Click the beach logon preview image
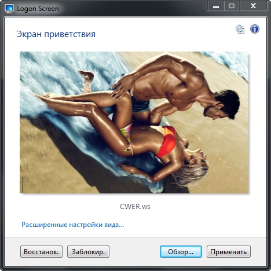271x271 pixels. [x=134, y=122]
